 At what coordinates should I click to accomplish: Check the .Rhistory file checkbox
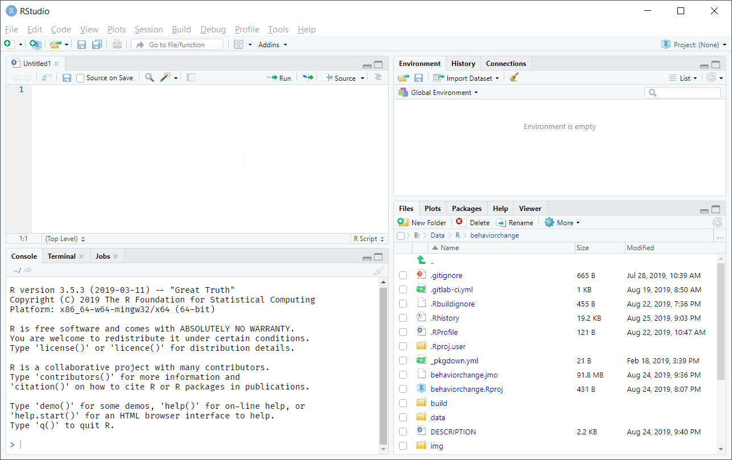pos(403,318)
